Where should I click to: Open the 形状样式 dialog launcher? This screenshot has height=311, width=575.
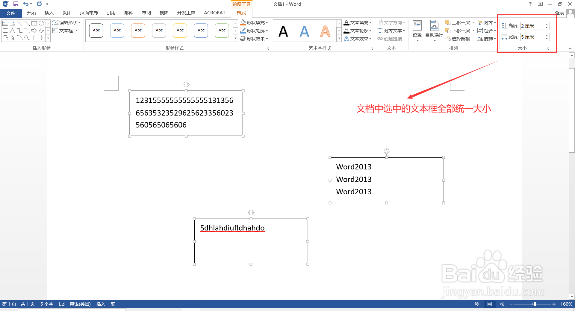[x=268, y=48]
